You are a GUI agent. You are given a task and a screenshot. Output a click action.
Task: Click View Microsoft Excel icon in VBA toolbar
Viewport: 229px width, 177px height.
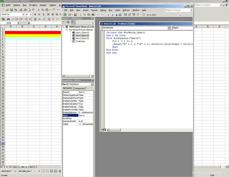(65, 15)
